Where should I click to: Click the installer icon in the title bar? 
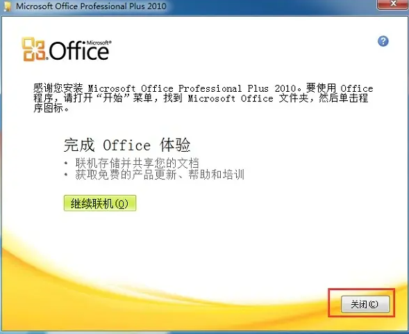pos(8,6)
